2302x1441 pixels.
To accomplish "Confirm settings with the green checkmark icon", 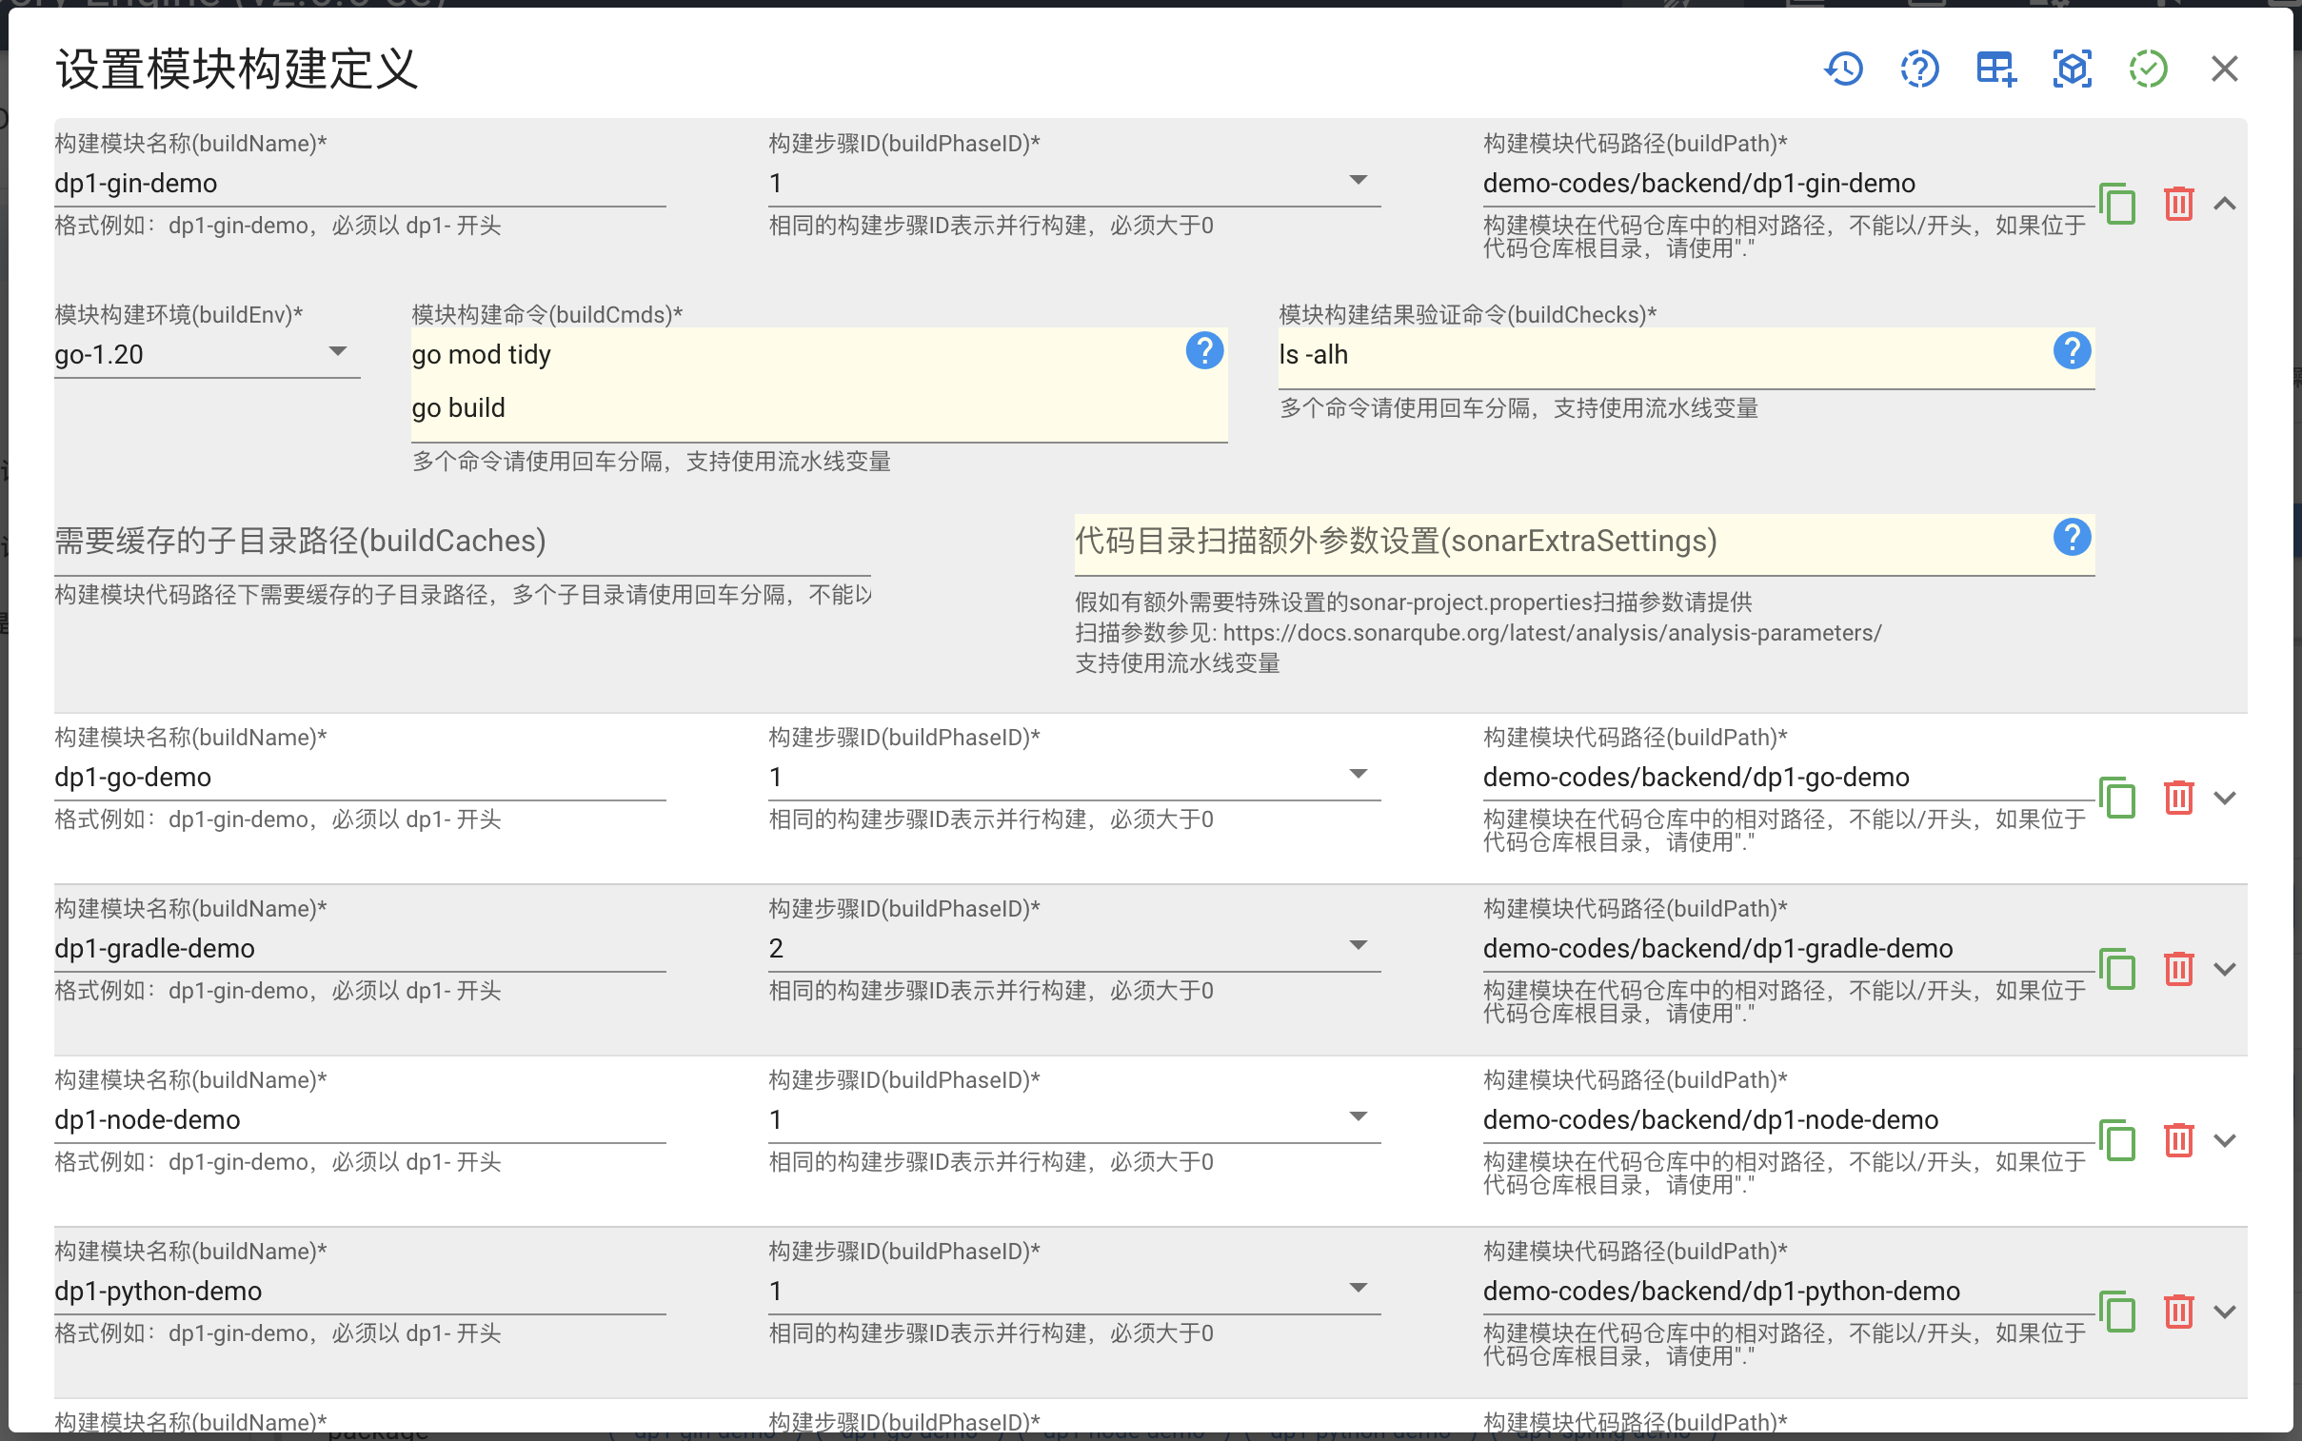I will (2148, 69).
